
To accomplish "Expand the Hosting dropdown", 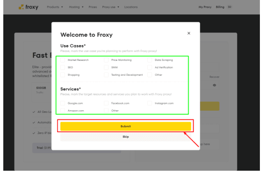I will 76,7.
